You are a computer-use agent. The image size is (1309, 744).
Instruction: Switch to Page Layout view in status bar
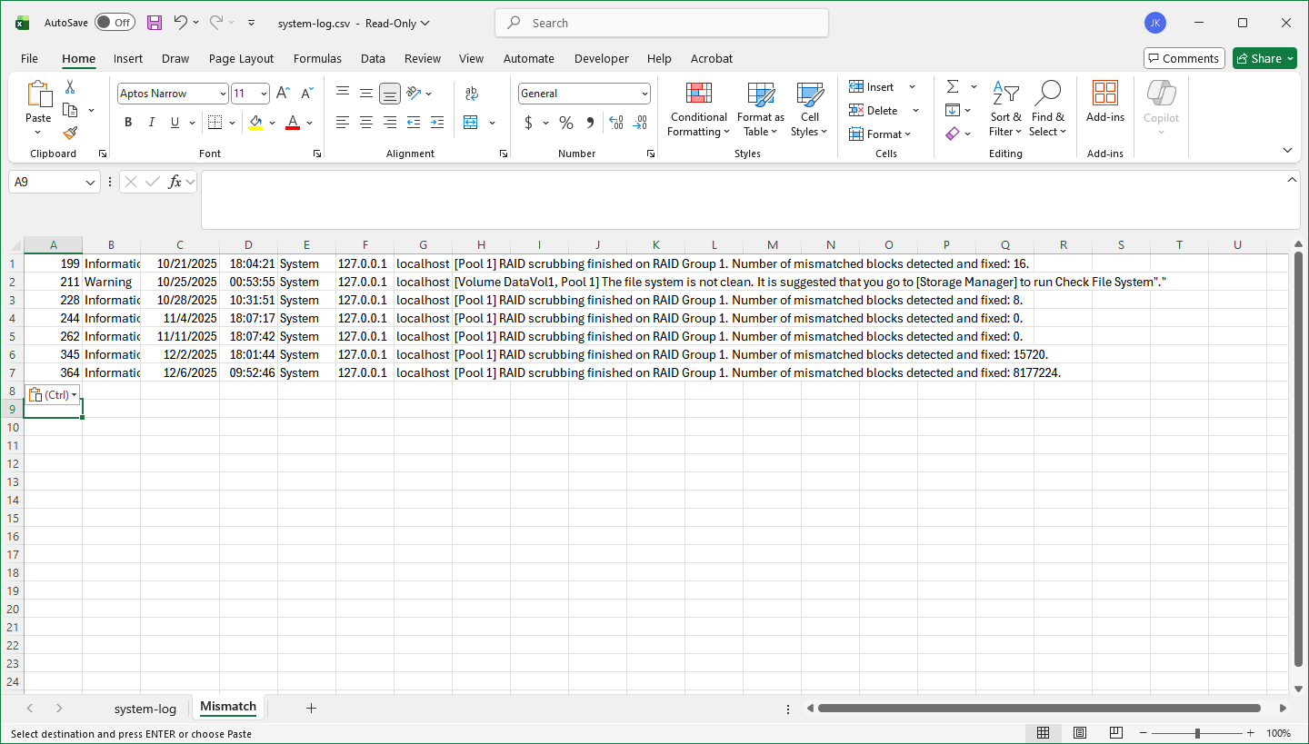pyautogui.click(x=1079, y=733)
